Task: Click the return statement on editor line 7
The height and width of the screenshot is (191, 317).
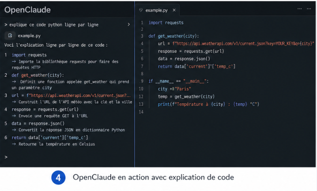Action: click(x=197, y=67)
